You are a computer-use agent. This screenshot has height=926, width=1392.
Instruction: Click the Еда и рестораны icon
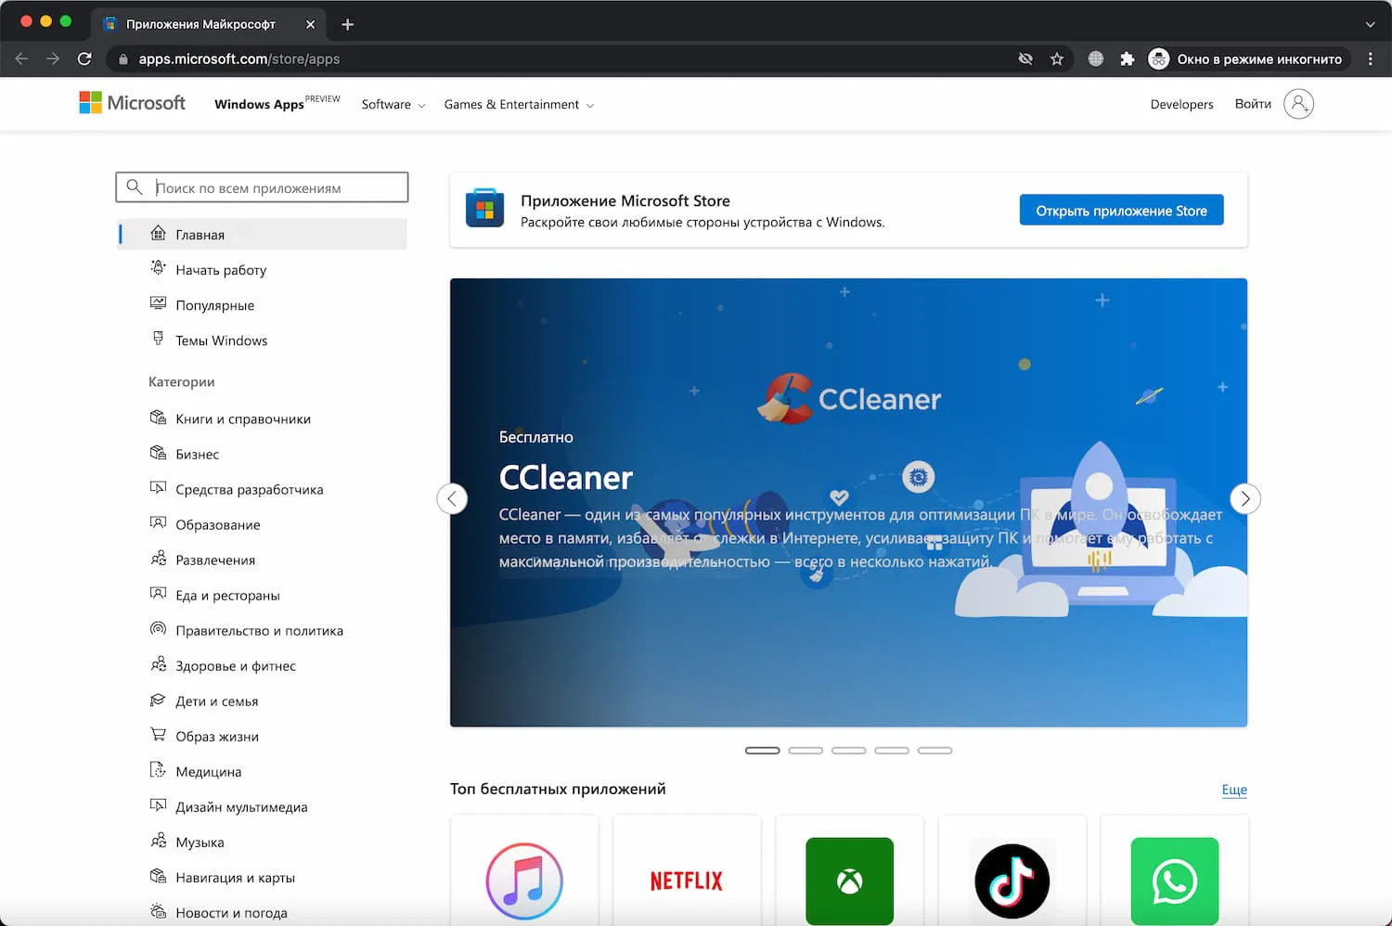tap(158, 595)
